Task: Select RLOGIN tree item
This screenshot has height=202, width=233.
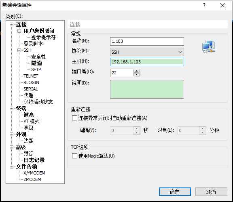Action: pos(31,82)
